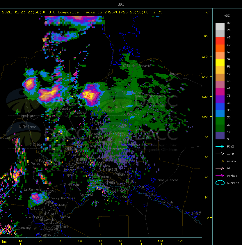Click the 20 dBZ green legend swatch

tap(220, 128)
